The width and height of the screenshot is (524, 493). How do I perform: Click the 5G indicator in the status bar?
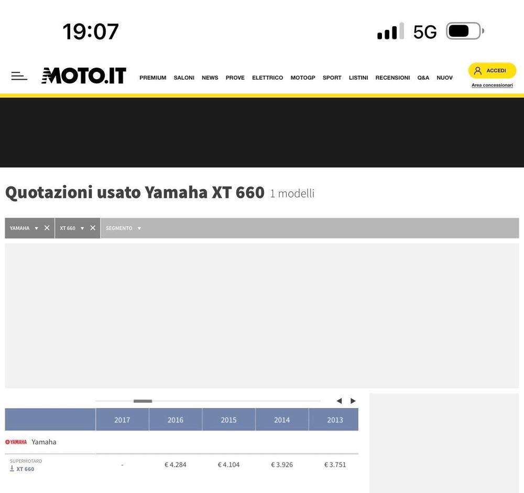(424, 31)
